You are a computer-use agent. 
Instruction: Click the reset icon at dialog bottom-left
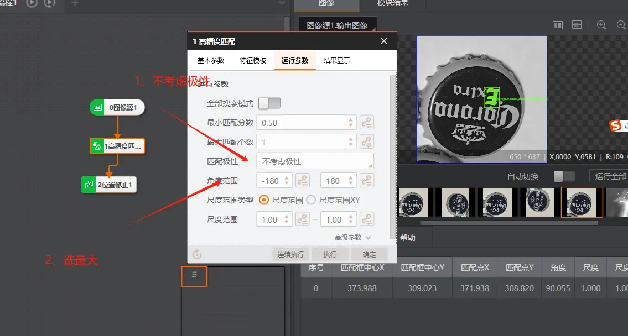coord(197,254)
